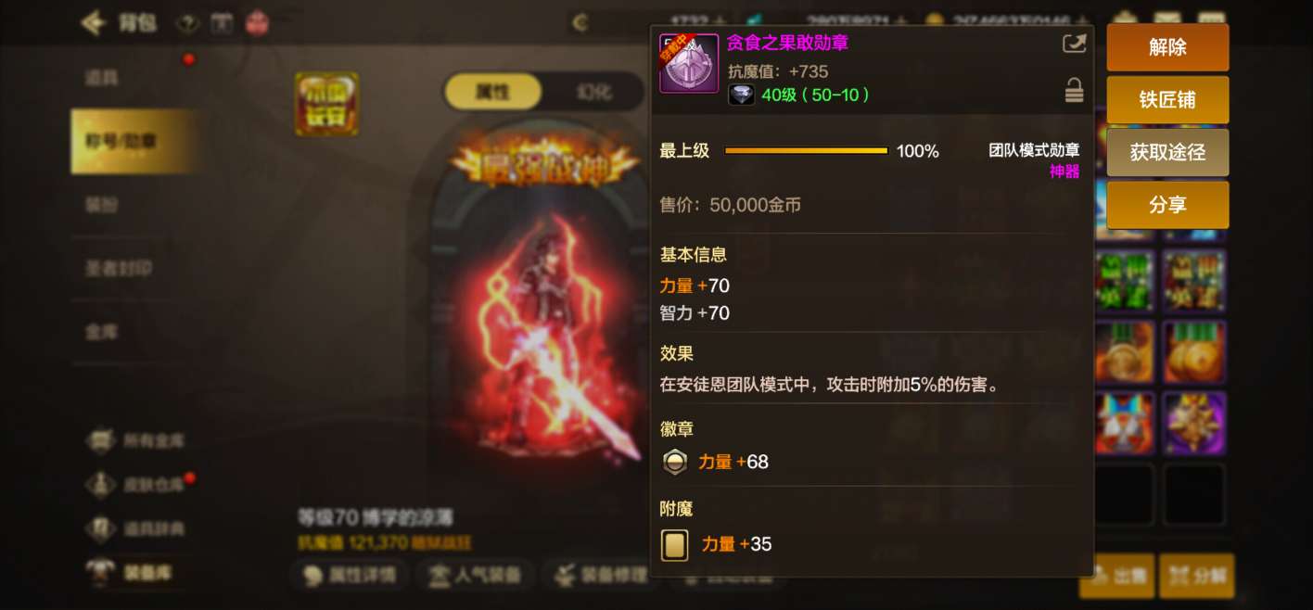Click the emblem icon beside 力量 +68
Screen dimensions: 1313x610
click(x=675, y=462)
